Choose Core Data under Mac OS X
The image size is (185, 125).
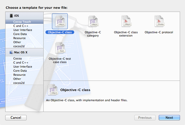(x=24, y=71)
